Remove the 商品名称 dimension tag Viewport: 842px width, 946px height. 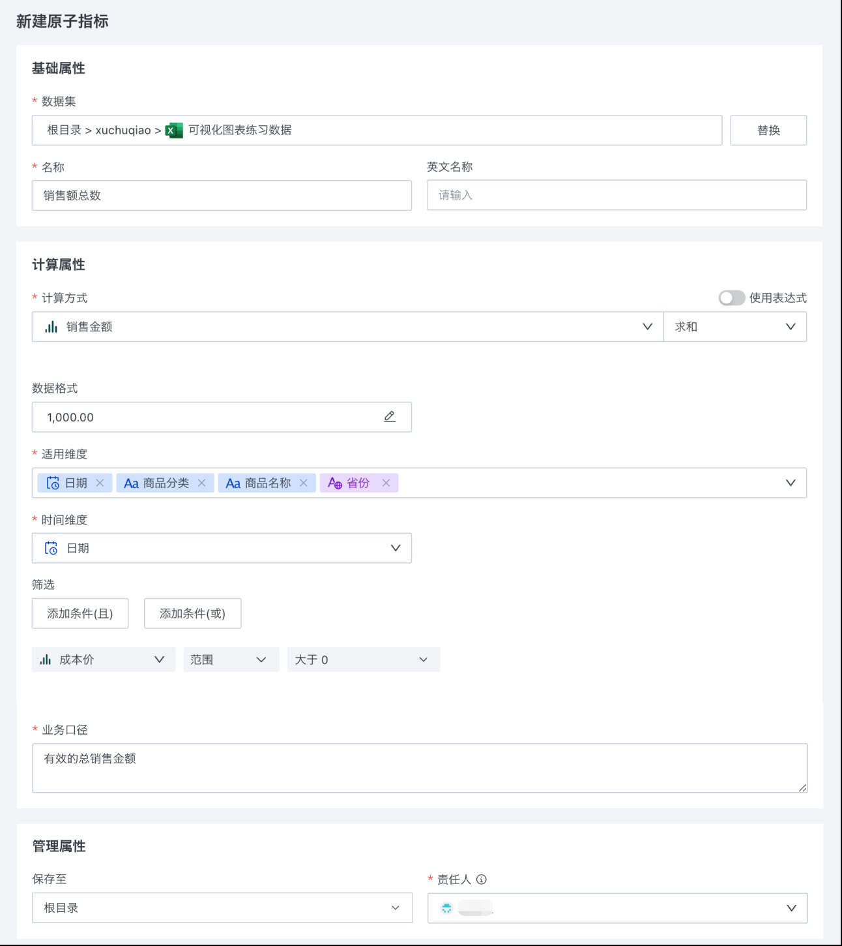(303, 483)
